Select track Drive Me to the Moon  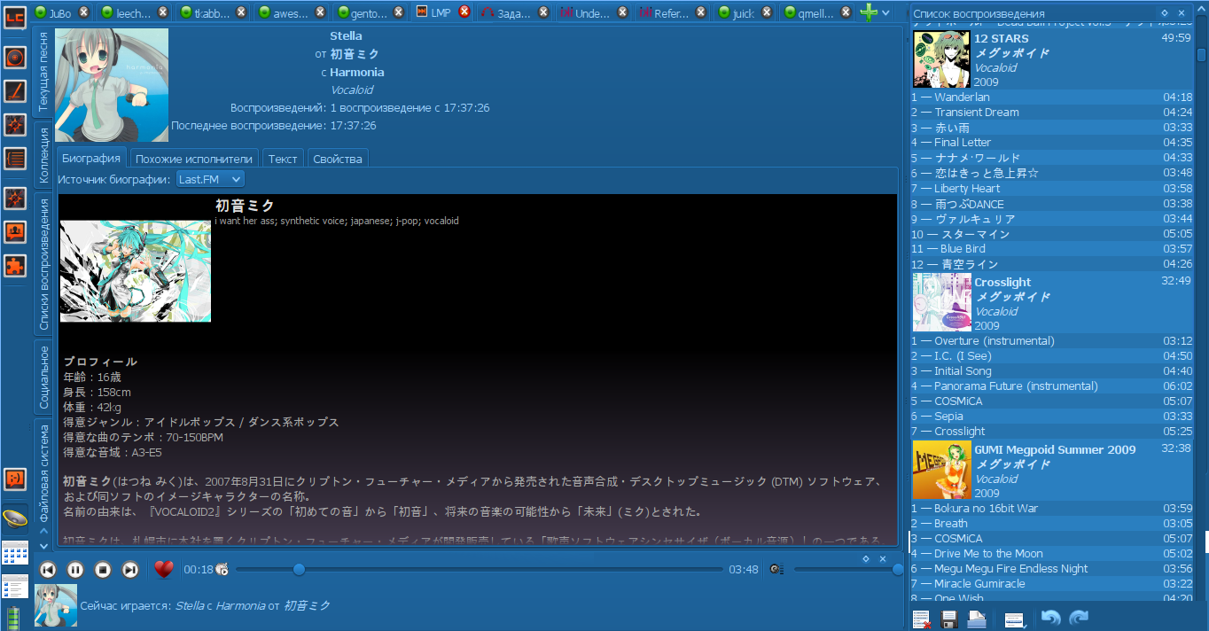pyautogui.click(x=1051, y=554)
